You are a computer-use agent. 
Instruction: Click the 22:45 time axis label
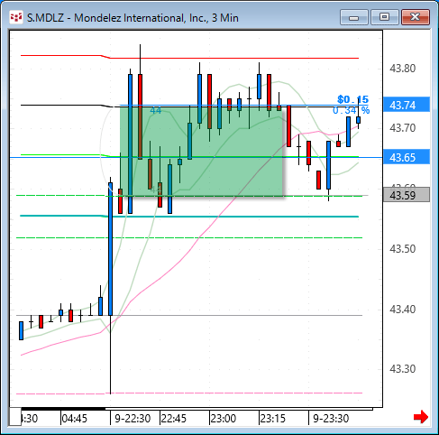pos(173,419)
